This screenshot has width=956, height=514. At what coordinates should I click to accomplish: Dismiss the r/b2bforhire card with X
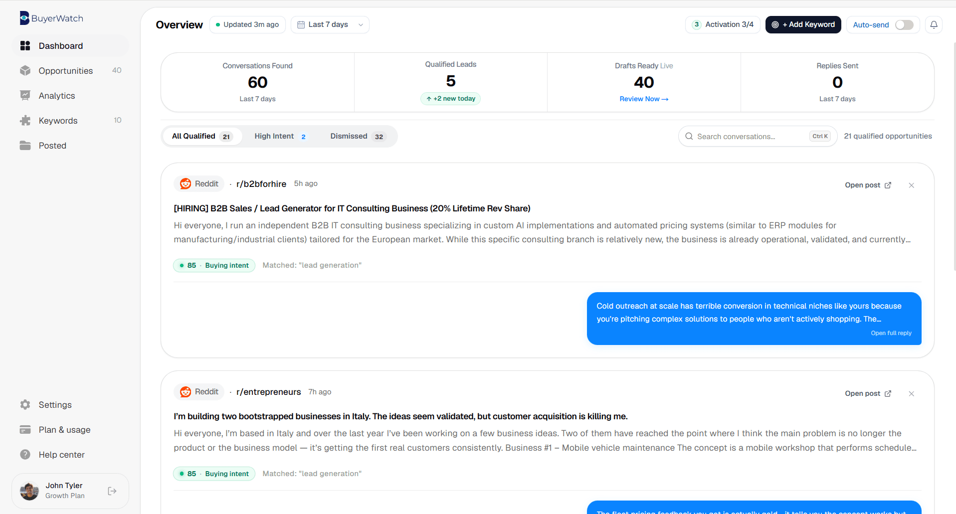[x=912, y=185]
